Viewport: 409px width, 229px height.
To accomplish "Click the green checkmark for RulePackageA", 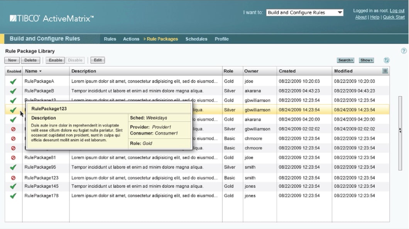I will tap(13, 81).
